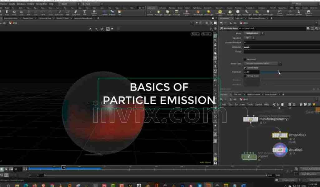Open the Mode dropdown in parameters
Viewport: 320px width, 187px height.
coord(254,33)
